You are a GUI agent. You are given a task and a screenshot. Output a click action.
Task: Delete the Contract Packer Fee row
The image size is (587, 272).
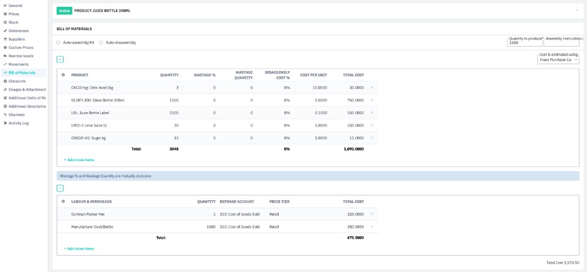click(372, 214)
